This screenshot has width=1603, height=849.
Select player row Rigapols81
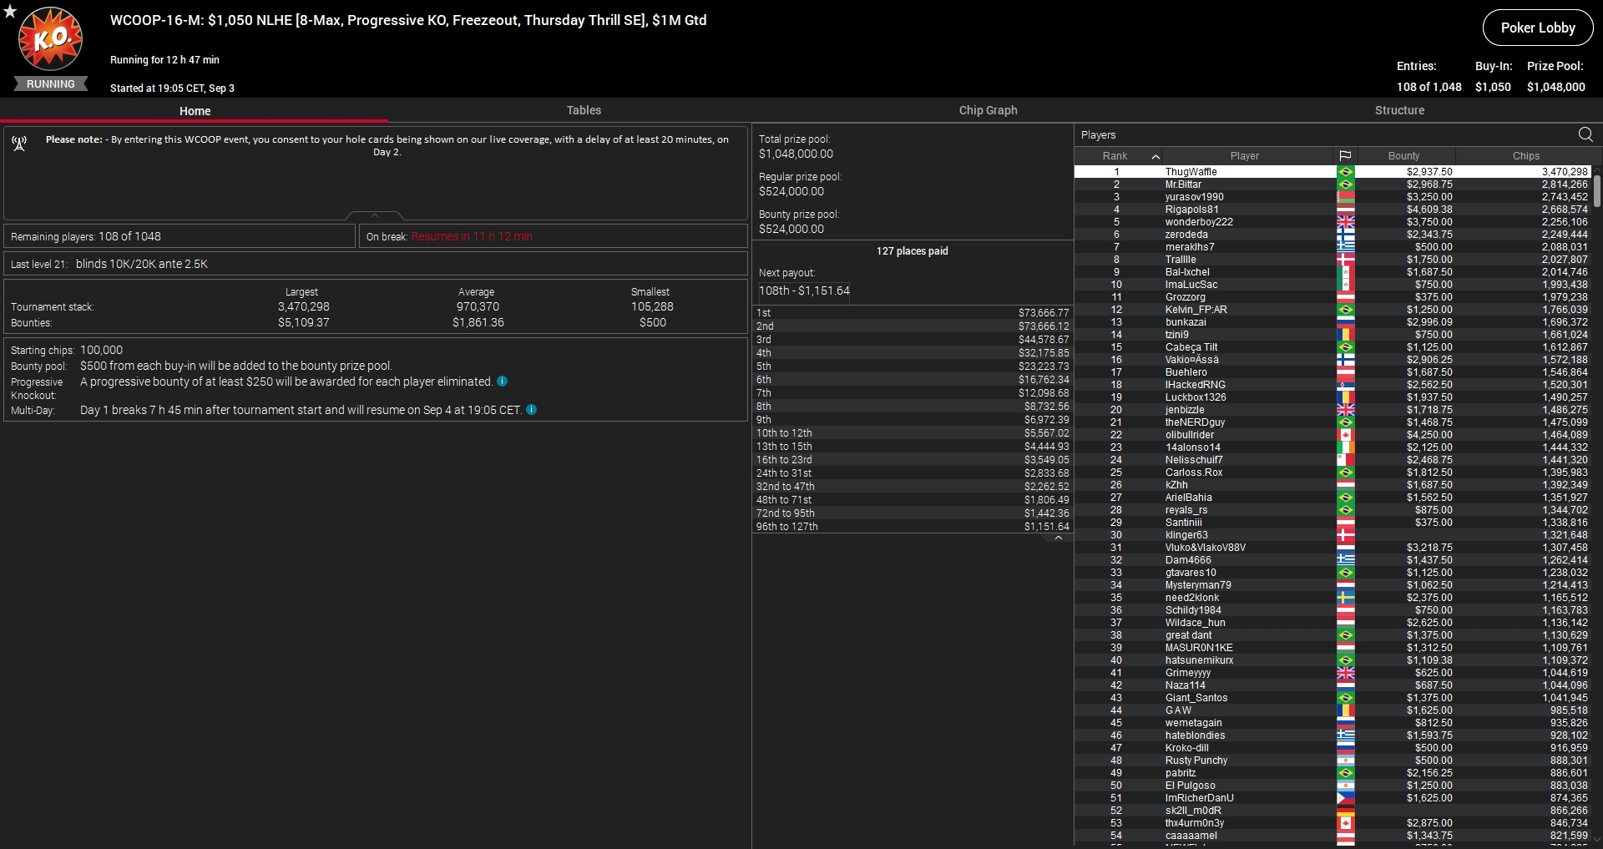[x=1332, y=210]
